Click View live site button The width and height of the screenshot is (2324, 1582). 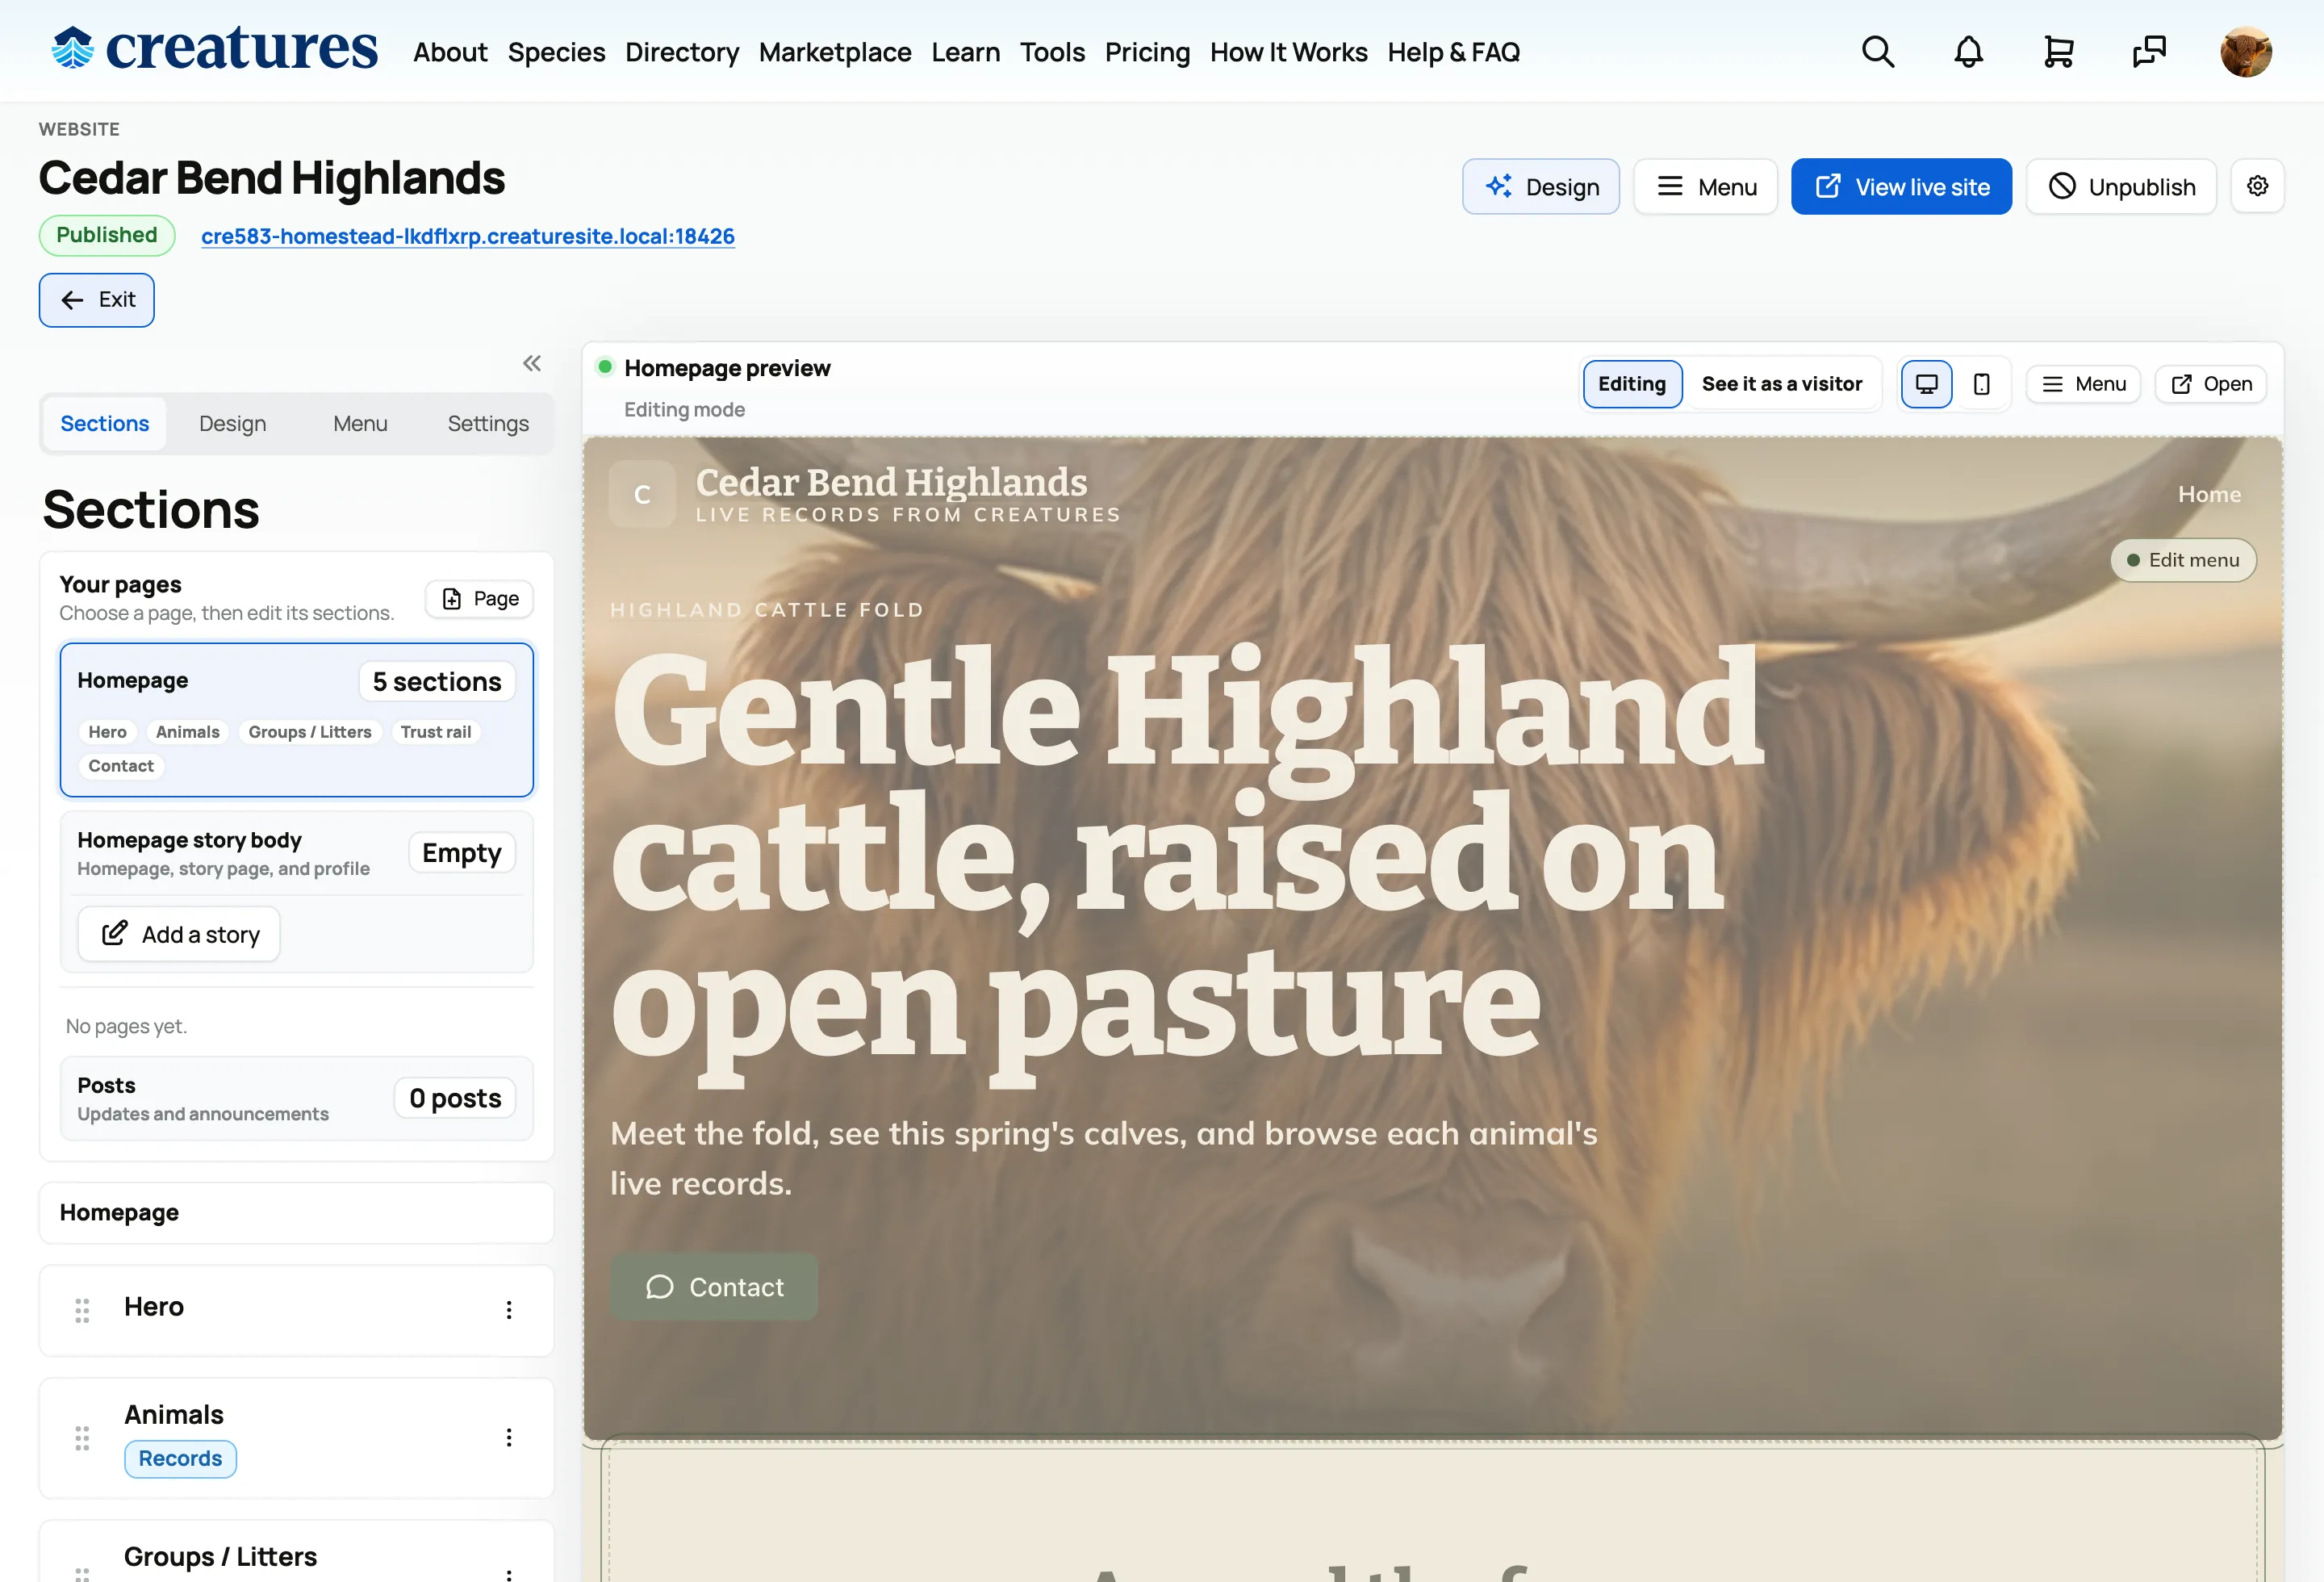[x=1901, y=186]
